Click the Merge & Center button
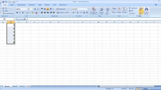 point(63,13)
